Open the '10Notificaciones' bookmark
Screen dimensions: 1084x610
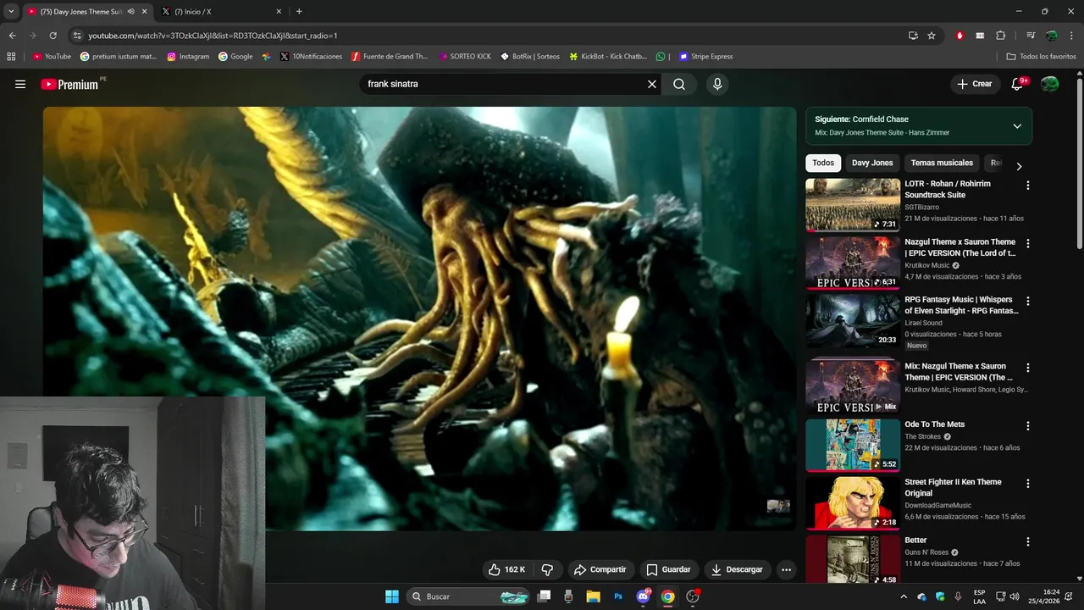click(x=311, y=57)
